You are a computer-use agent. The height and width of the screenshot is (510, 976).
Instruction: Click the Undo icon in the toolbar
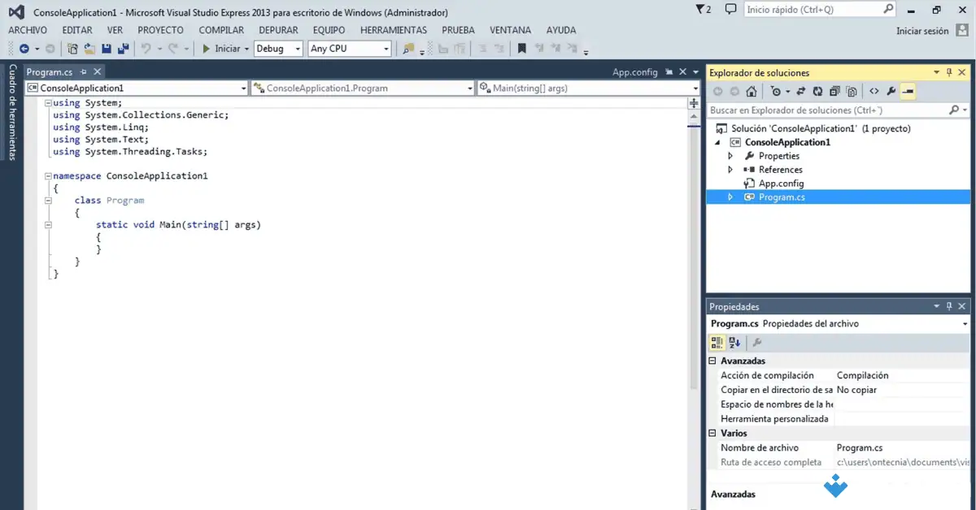[x=147, y=49]
